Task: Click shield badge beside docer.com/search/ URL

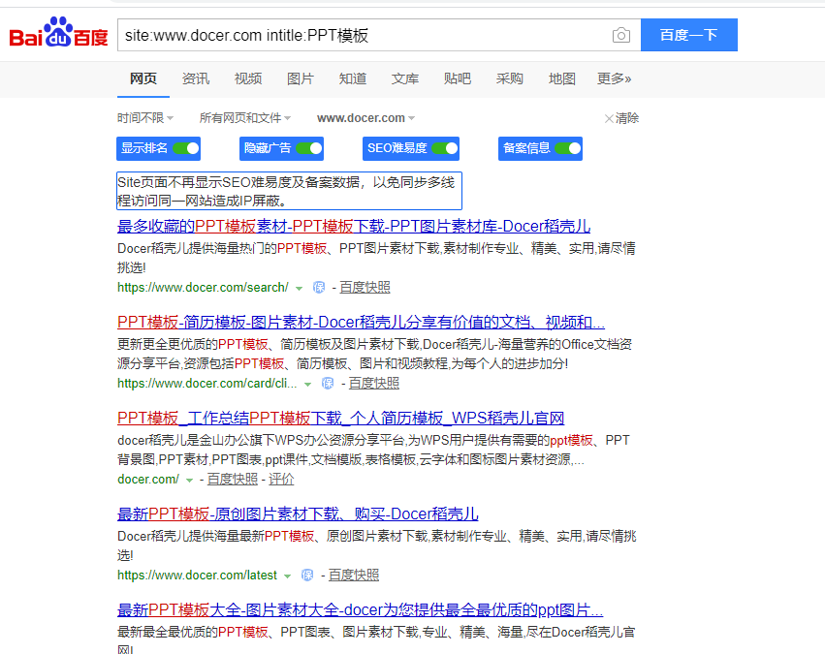Action: [x=319, y=288]
